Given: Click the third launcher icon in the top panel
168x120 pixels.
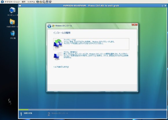Looking at the screenshot, I should tap(44, 2).
